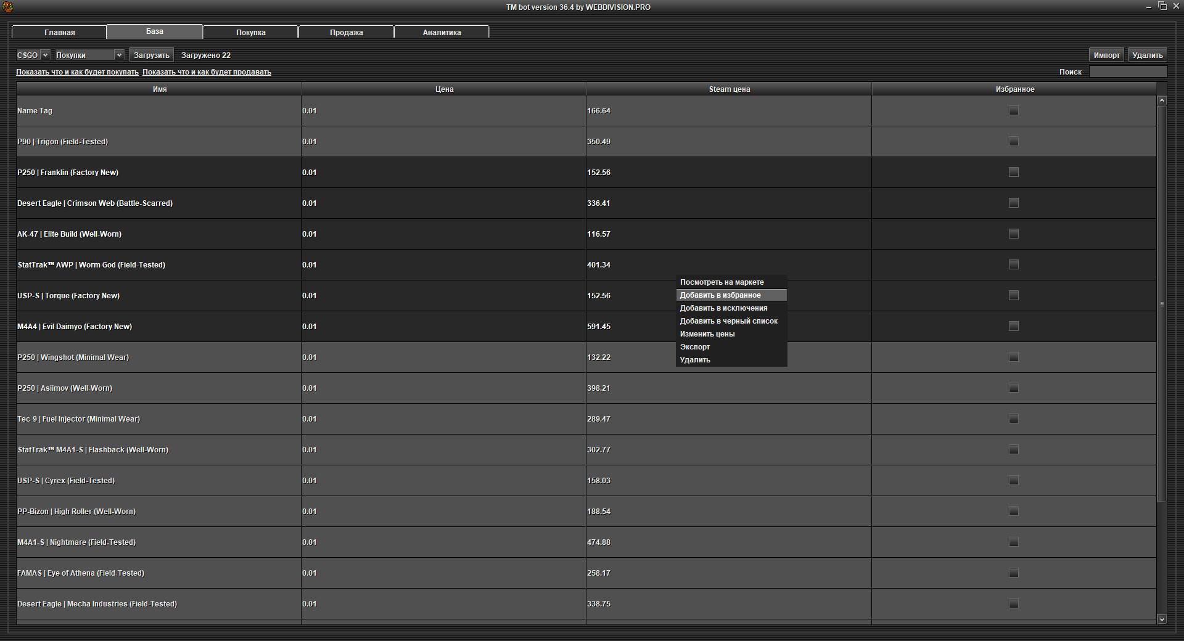Choose Добавить в избранное from context menu
Image resolution: width=1184 pixels, height=641 pixels.
720,295
